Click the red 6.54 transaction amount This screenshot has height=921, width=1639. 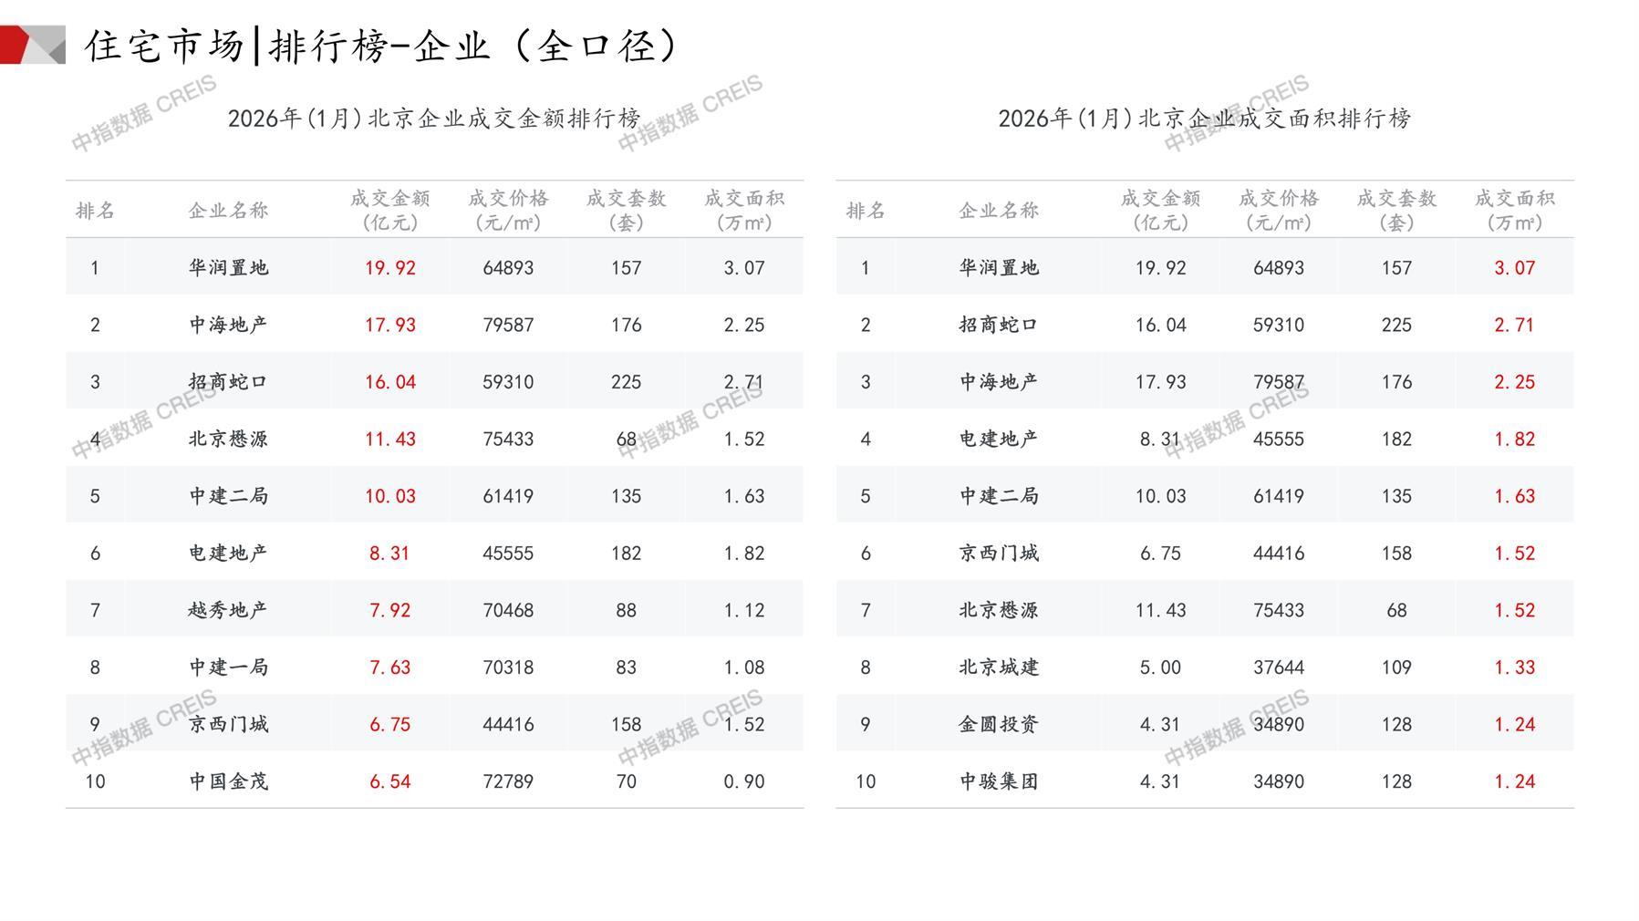(x=389, y=781)
